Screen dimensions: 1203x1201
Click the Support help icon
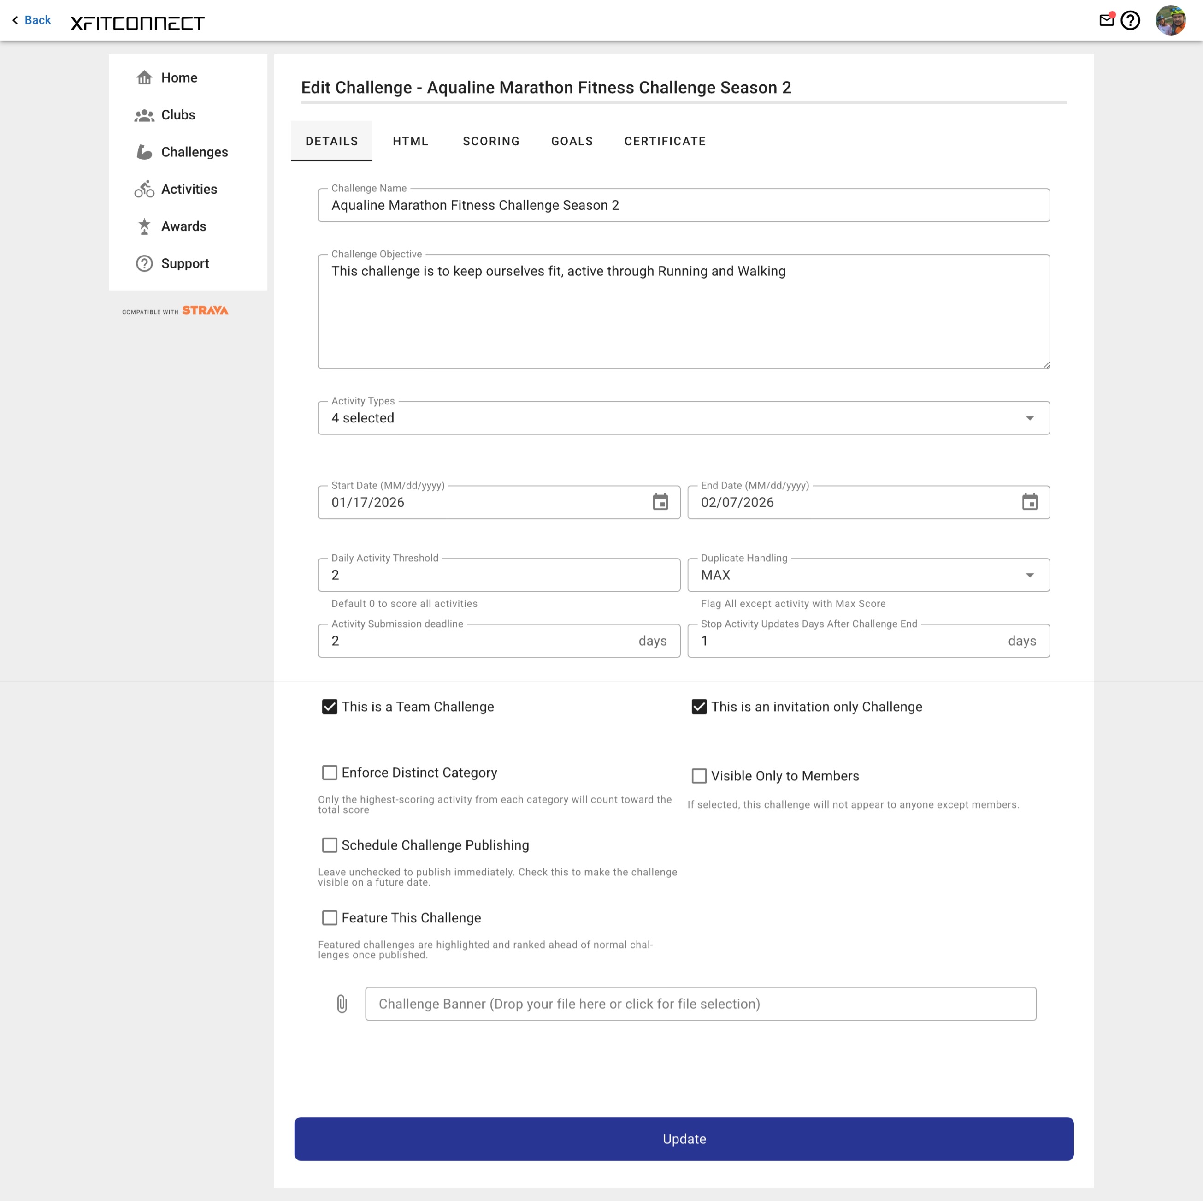144,263
